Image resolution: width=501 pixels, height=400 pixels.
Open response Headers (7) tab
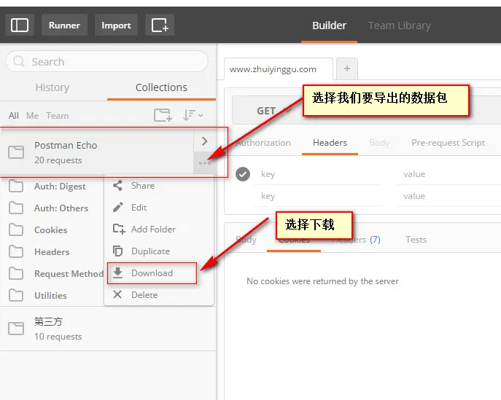[357, 240]
